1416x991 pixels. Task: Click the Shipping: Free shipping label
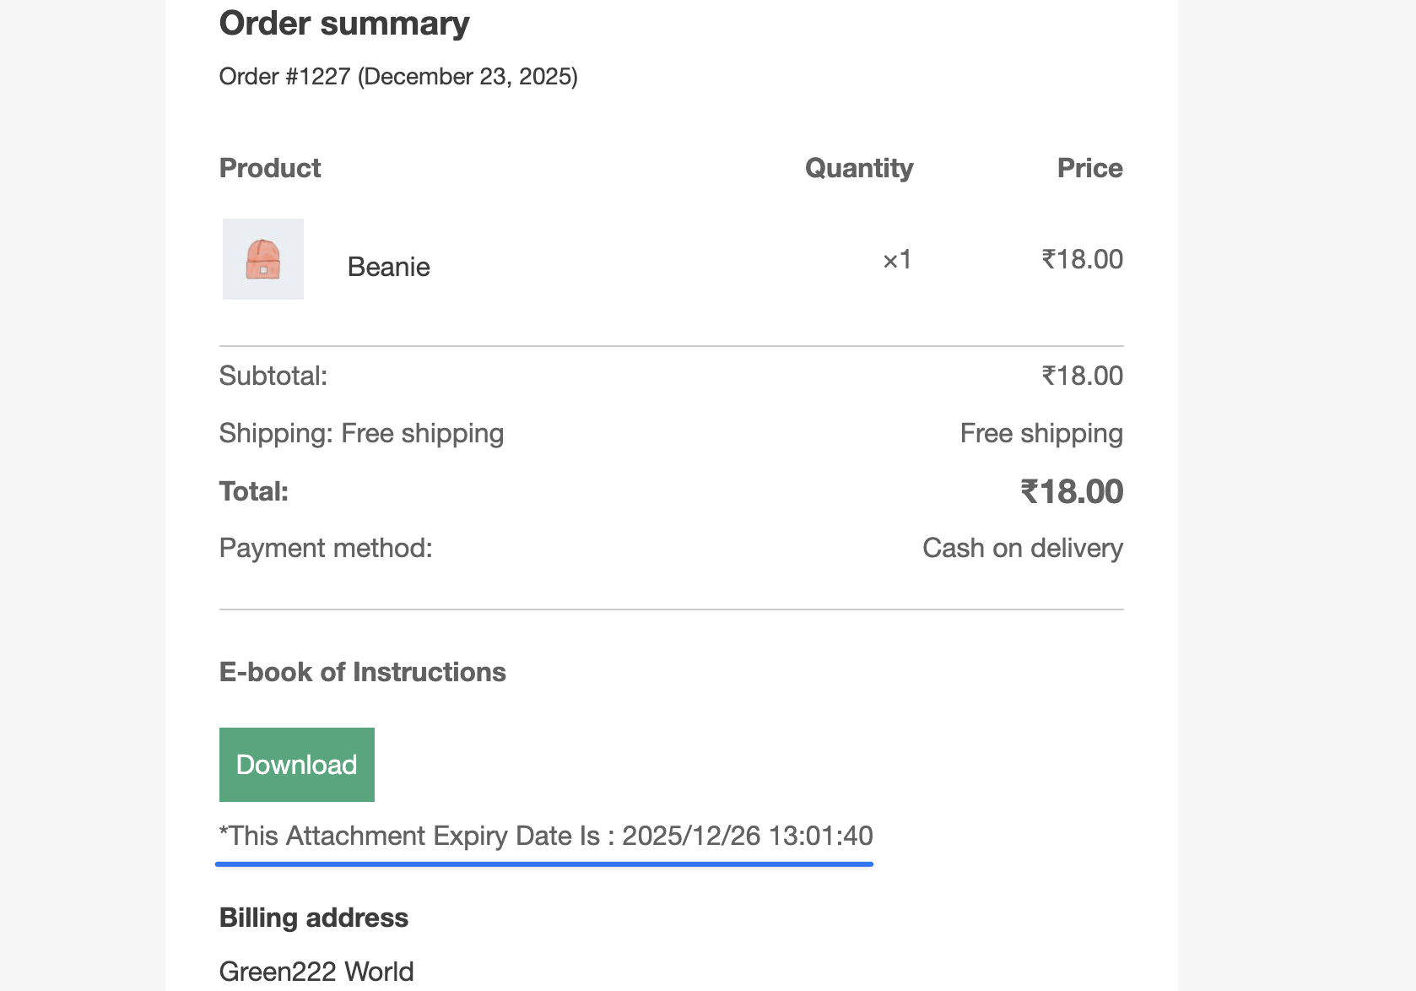[361, 433]
